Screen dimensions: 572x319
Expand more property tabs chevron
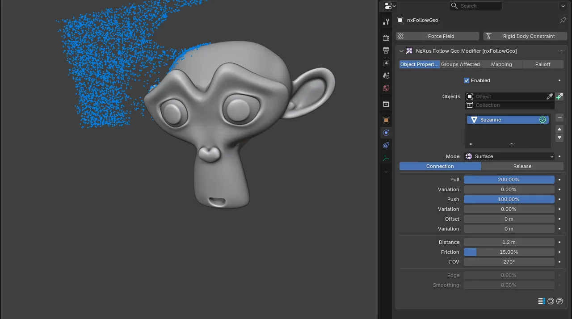click(x=386, y=172)
